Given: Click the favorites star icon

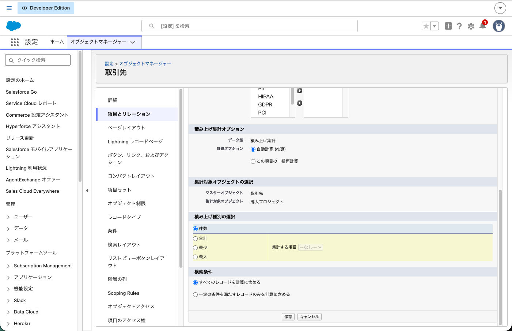Looking at the screenshot, I should pos(426,26).
